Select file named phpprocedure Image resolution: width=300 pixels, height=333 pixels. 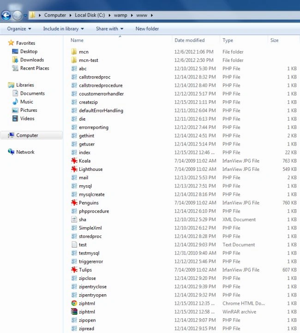coord(94,211)
